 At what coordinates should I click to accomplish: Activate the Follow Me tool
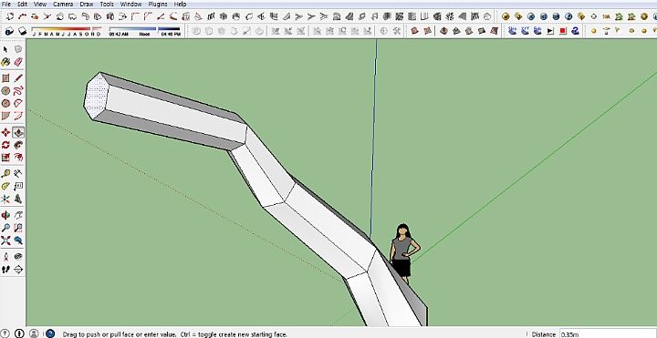pyautogui.click(x=18, y=145)
